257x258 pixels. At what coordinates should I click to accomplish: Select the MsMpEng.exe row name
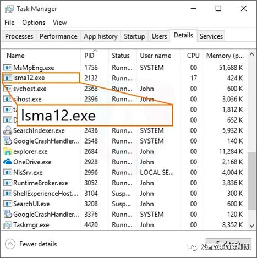coord(34,68)
